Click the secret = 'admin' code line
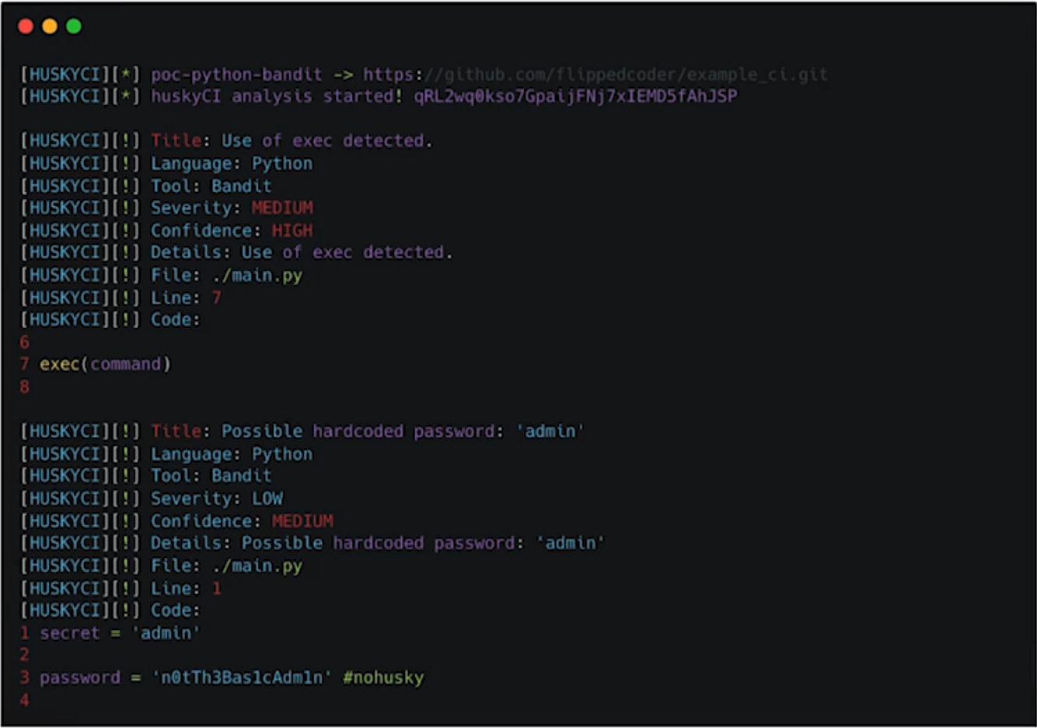Viewport: 1037px width, 728px height. [120, 633]
